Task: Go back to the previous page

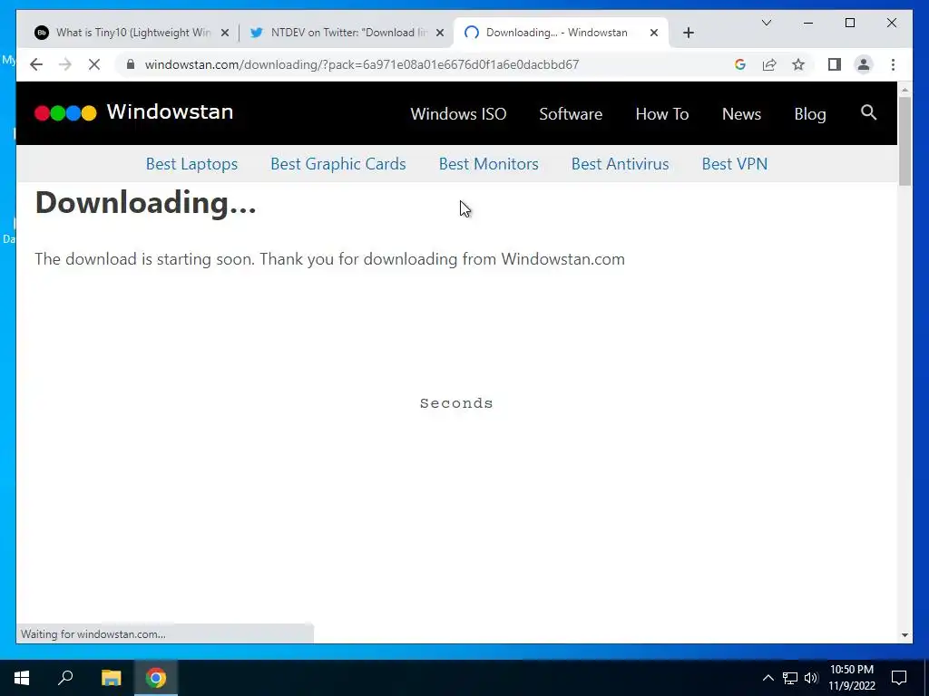Action: (36, 64)
